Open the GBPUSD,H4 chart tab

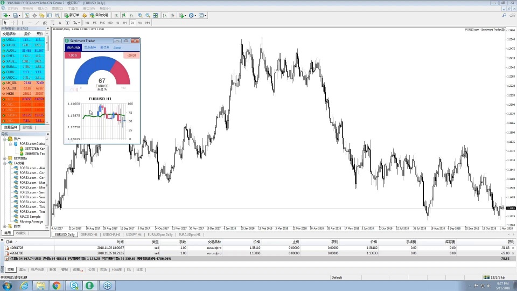coord(89,235)
